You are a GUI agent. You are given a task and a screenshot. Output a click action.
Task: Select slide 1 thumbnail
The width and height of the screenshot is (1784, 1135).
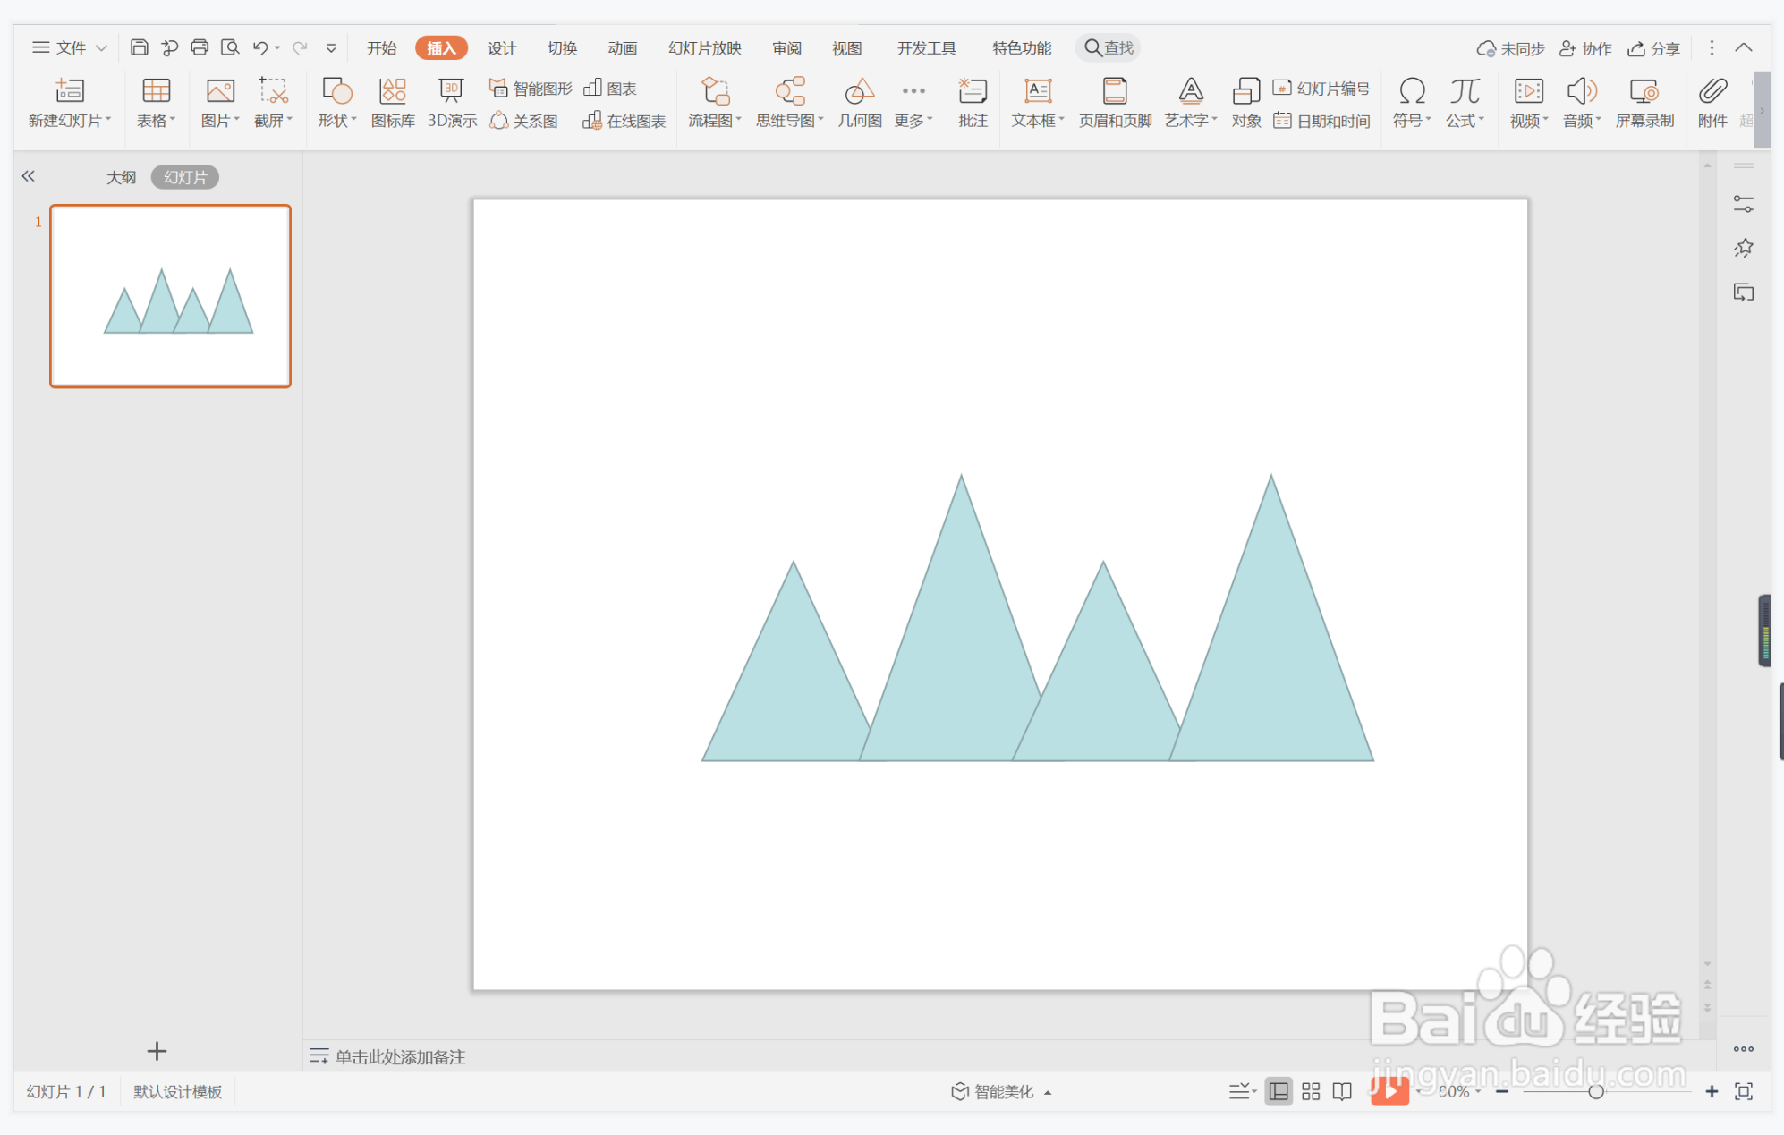pyautogui.click(x=170, y=296)
